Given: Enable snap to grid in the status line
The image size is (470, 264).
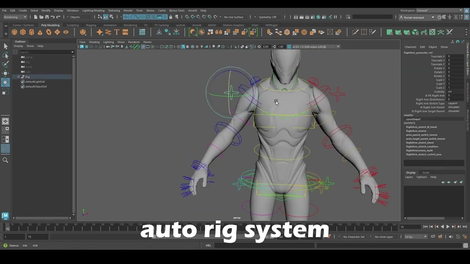Looking at the screenshot, I should click(126, 17).
